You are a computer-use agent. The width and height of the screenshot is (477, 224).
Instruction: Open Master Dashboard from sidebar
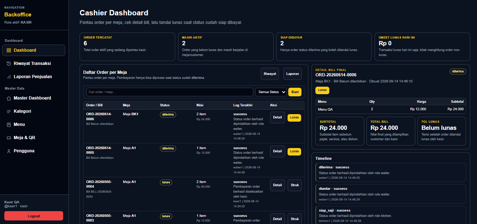point(34,98)
